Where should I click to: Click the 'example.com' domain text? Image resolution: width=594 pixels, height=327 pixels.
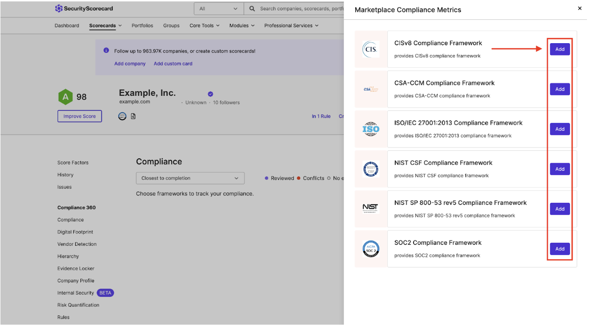pos(135,102)
